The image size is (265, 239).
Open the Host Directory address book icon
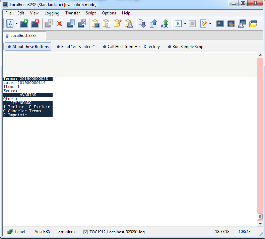point(10,23)
